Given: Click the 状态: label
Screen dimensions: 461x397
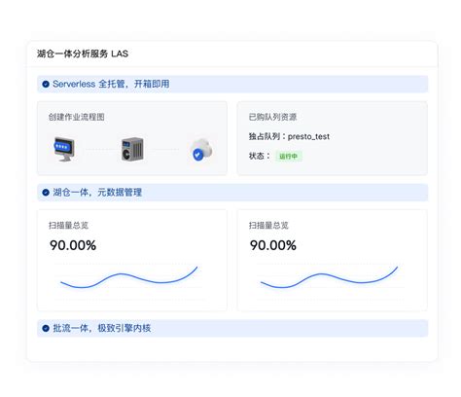Looking at the screenshot, I should [x=260, y=156].
